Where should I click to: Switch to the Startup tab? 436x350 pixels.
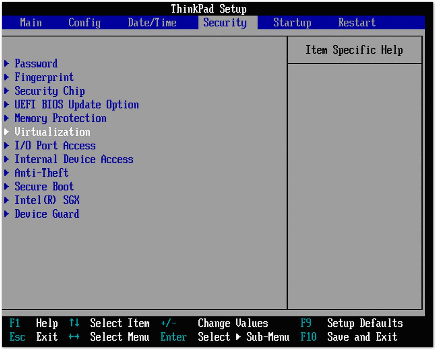292,23
